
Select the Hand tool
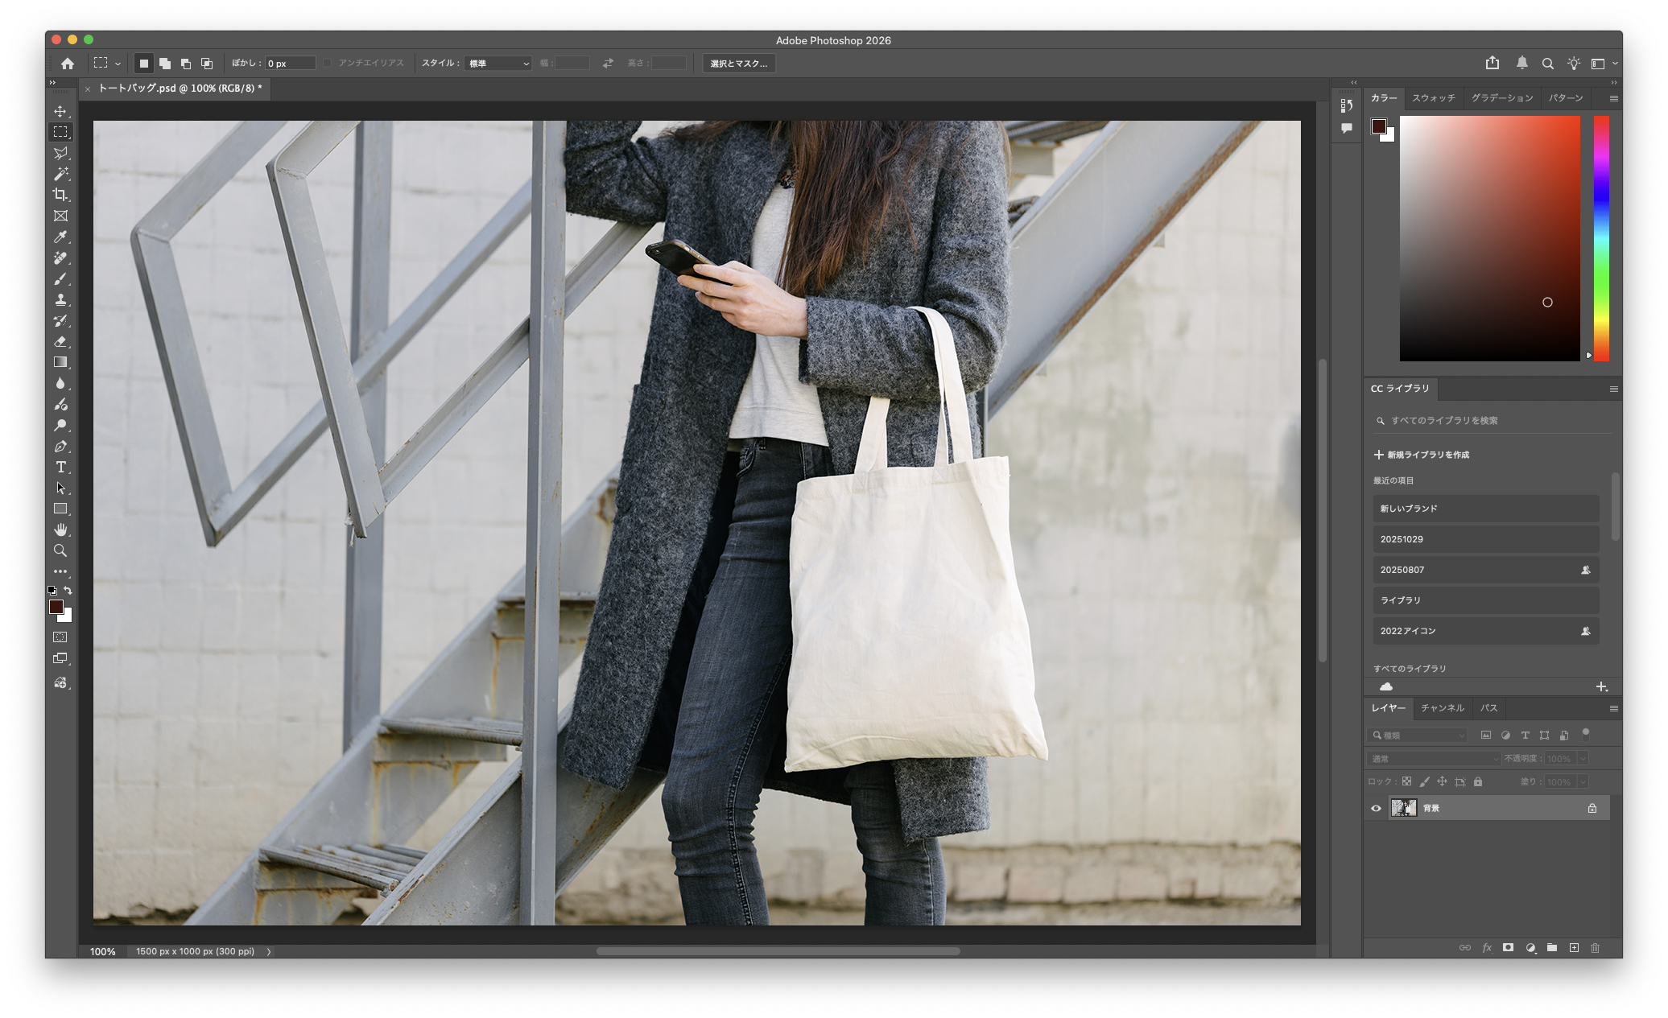[60, 530]
